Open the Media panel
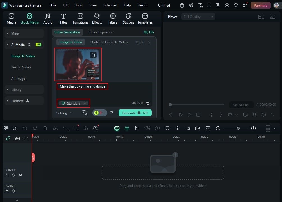 pyautogui.click(x=11, y=19)
